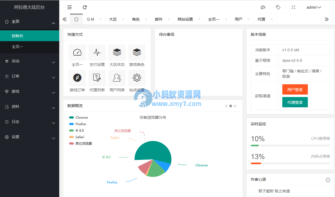The width and height of the screenshot is (335, 197).
Task: Expand the 订单 sidebar menu
Action: tap(30, 76)
